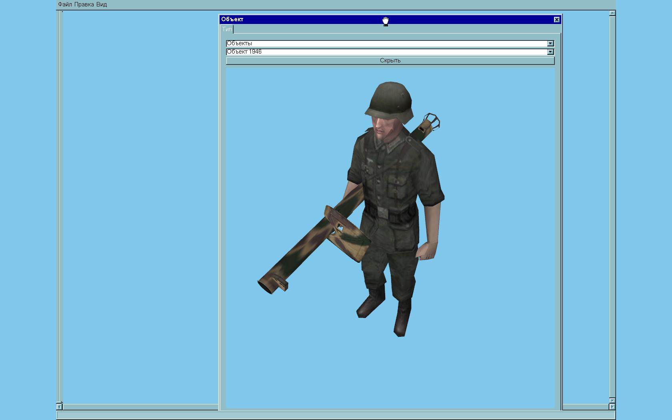Click the status bar at window bottom
This screenshot has width=672, height=420.
click(335, 416)
